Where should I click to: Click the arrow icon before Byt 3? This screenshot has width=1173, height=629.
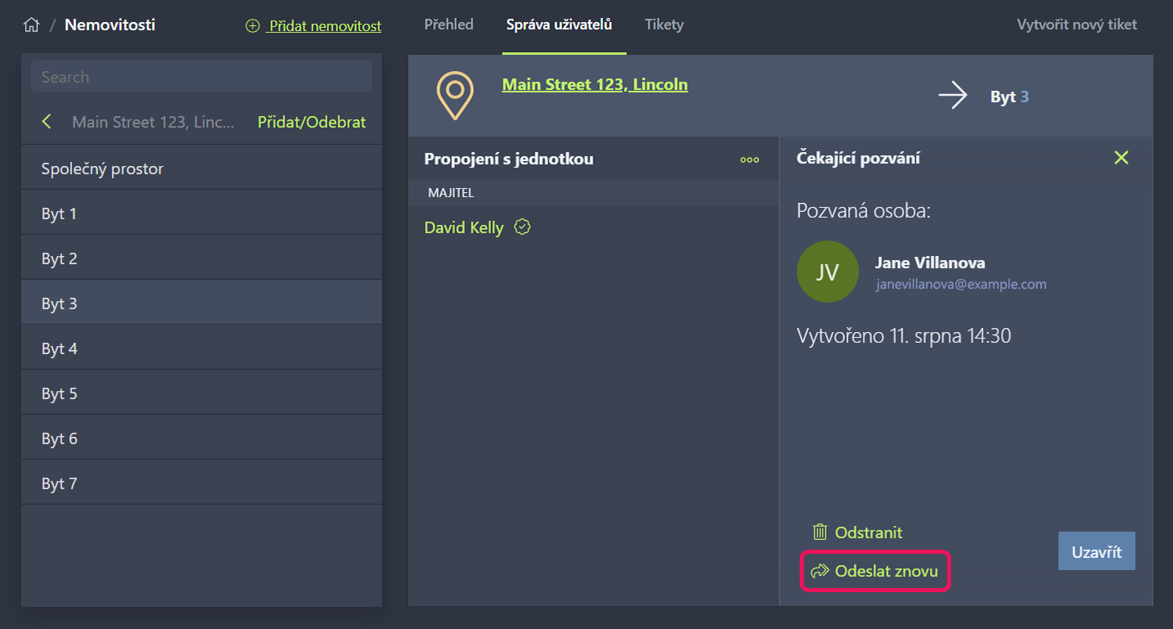pyautogui.click(x=953, y=97)
